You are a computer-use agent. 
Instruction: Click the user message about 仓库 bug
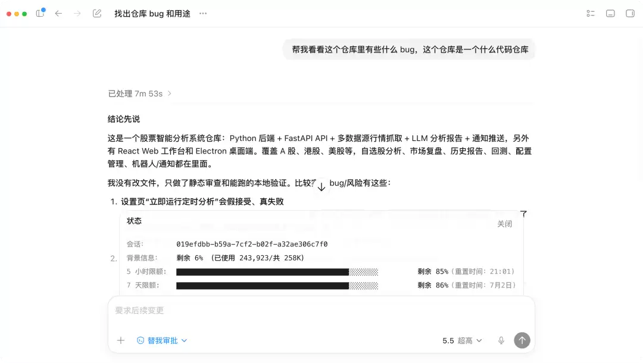[410, 49]
